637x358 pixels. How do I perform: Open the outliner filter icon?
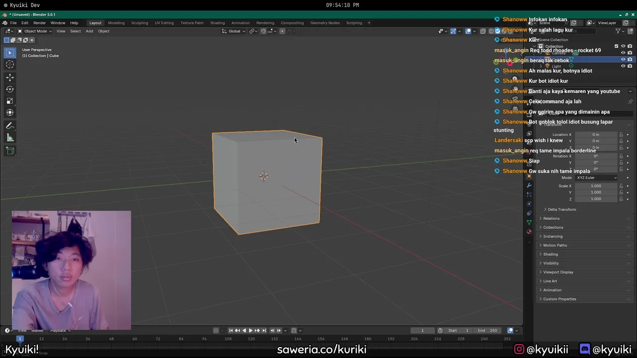[619, 31]
